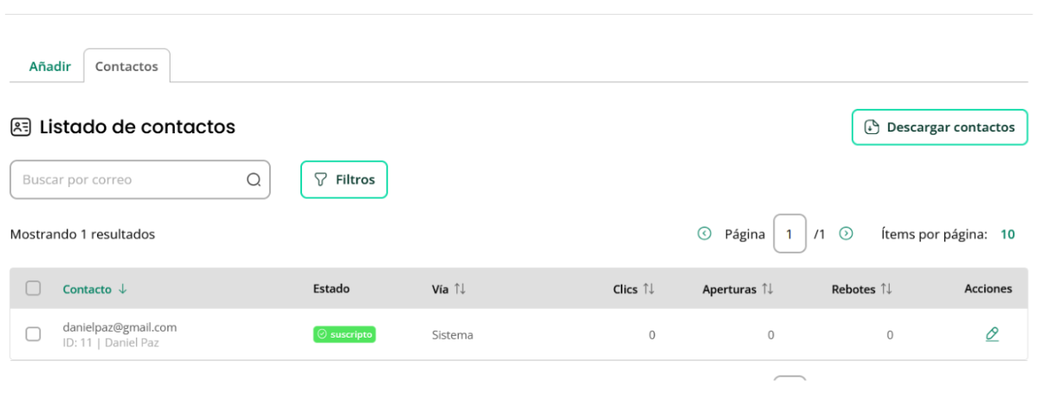Click the Descargar contactos button
This screenshot has height=406, width=1043.
(940, 127)
